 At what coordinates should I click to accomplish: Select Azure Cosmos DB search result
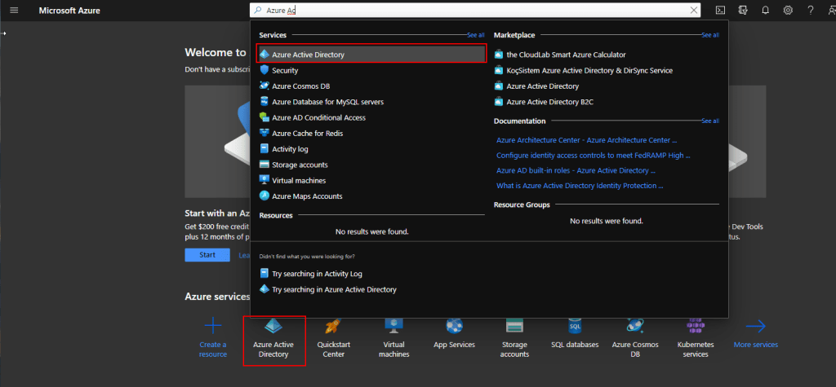coord(300,86)
